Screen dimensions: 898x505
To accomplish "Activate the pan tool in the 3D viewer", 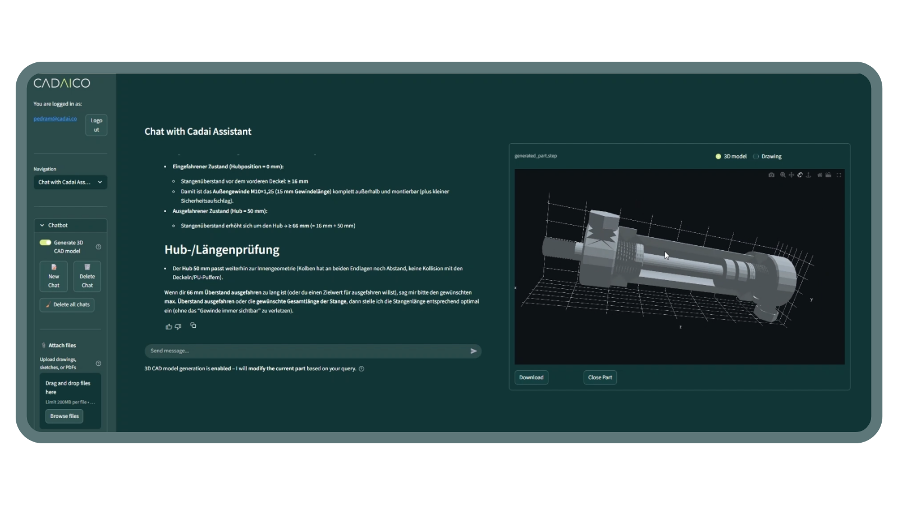I will pyautogui.click(x=791, y=175).
